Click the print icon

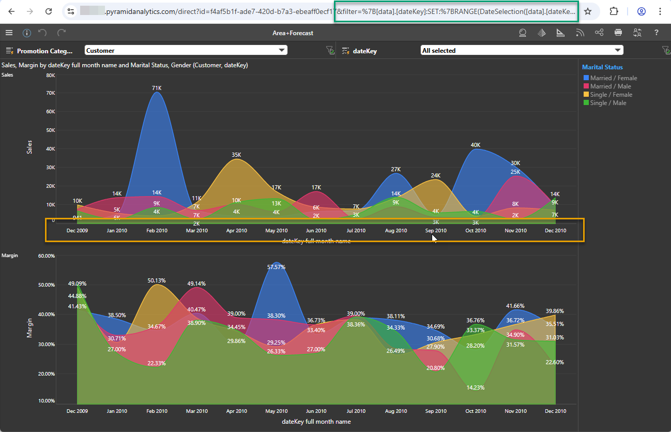pyautogui.click(x=618, y=33)
